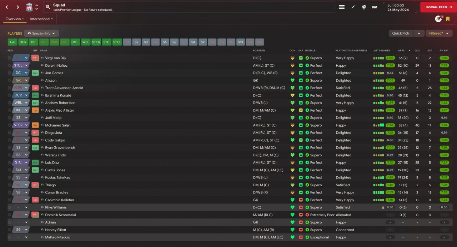
Task: Click Caoimhin Kelleher's sharpness icon
Action: click(x=301, y=200)
